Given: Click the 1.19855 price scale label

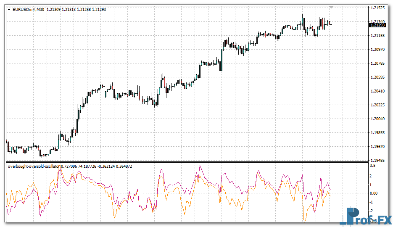Looking at the screenshot, I should point(377,133).
